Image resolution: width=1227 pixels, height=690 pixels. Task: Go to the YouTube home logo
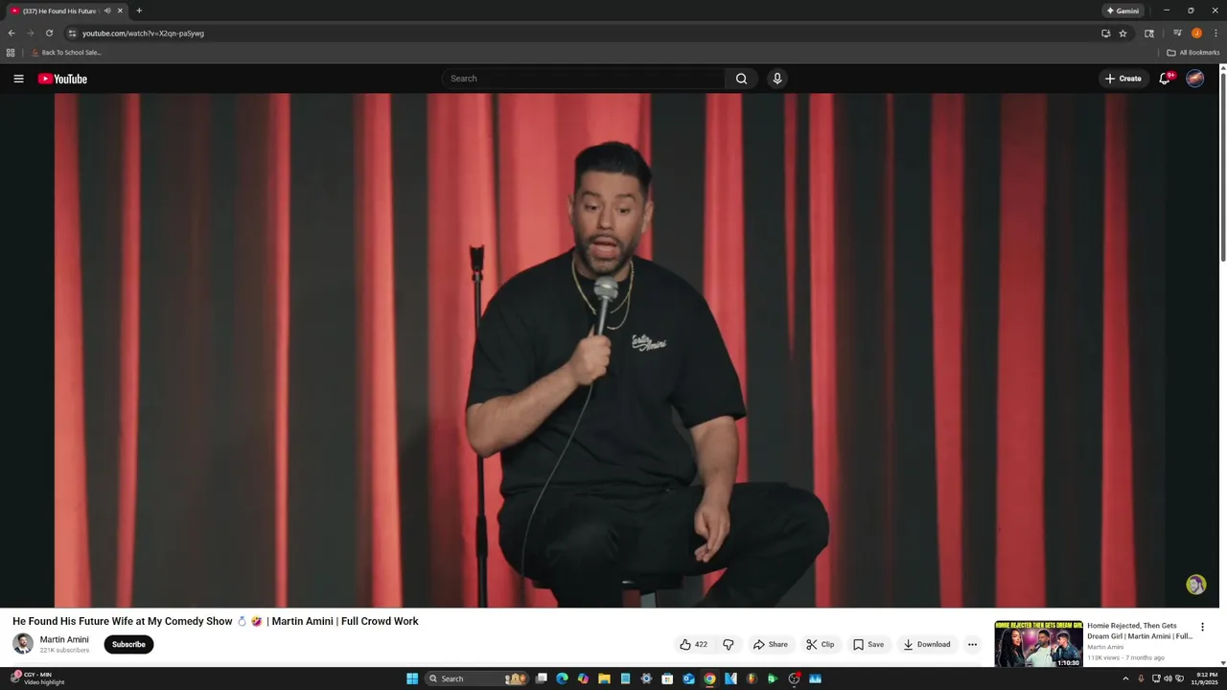[x=62, y=79]
